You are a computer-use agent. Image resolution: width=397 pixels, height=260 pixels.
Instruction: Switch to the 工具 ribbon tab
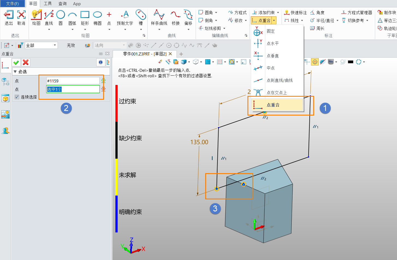point(48,4)
